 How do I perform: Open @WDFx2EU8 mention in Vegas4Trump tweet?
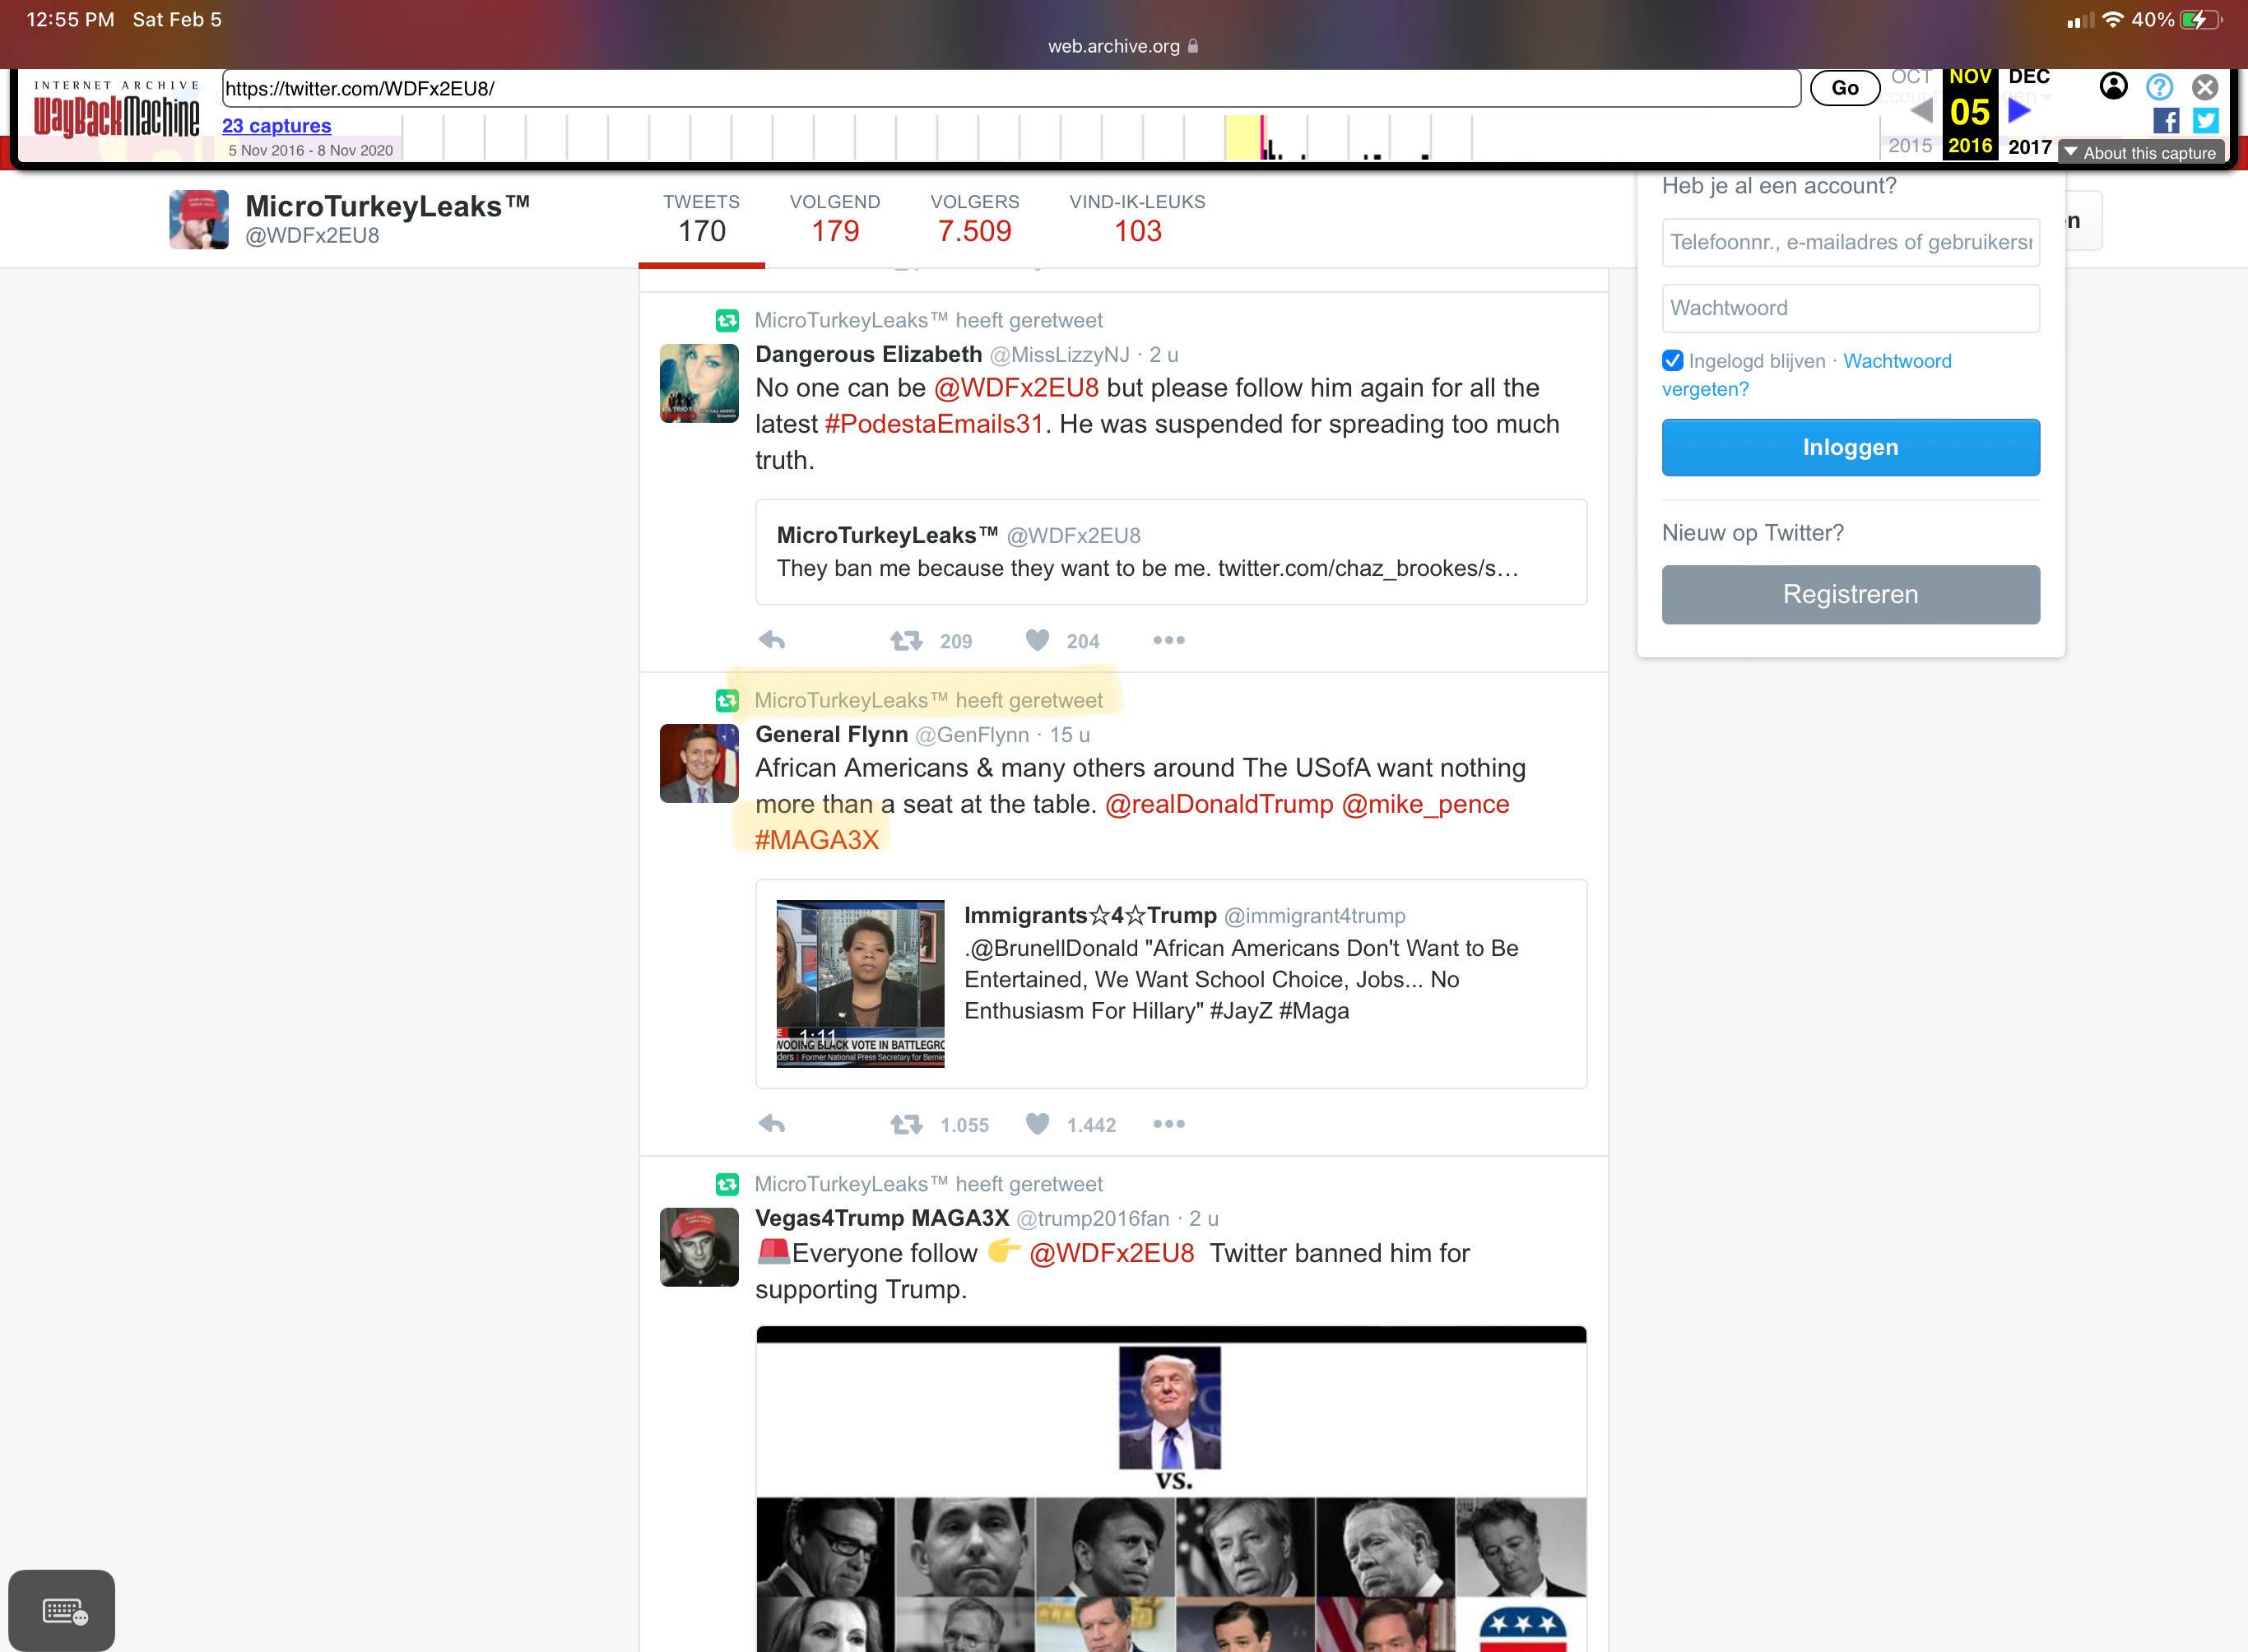(1112, 1253)
